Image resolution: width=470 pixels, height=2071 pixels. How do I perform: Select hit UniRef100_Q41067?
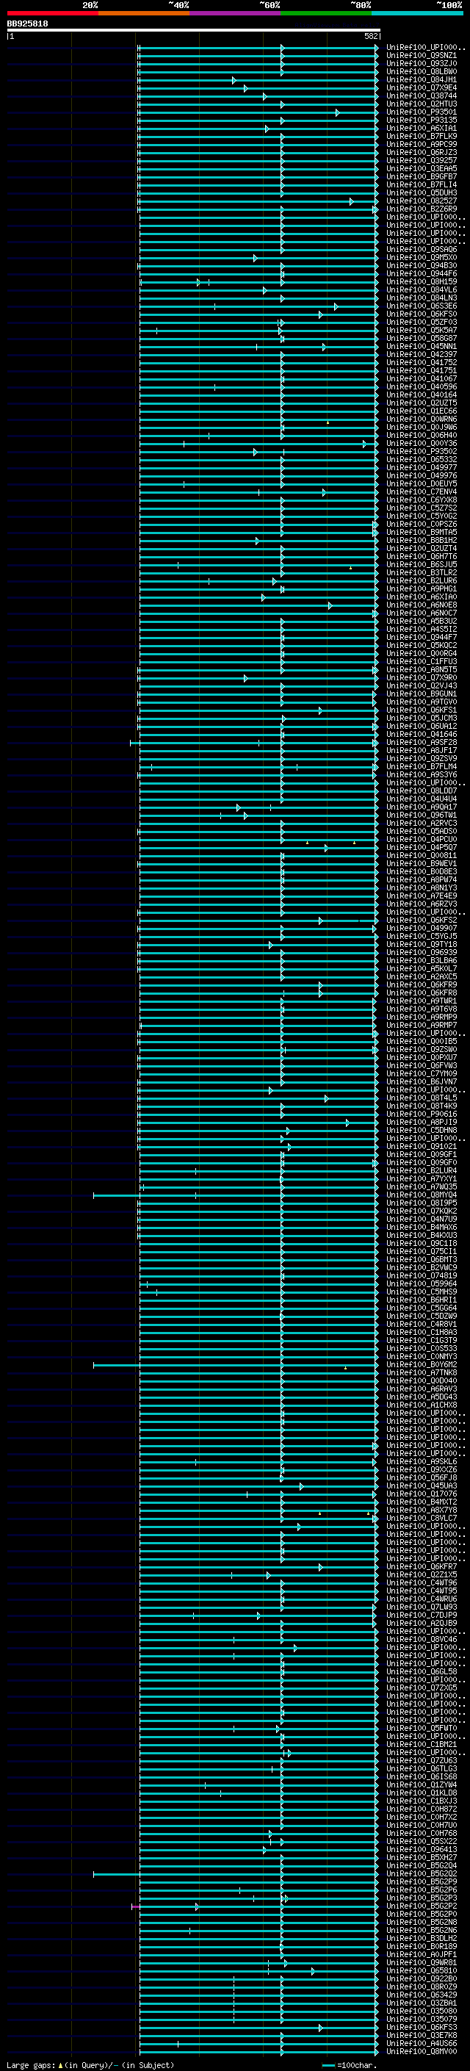tap(422, 378)
